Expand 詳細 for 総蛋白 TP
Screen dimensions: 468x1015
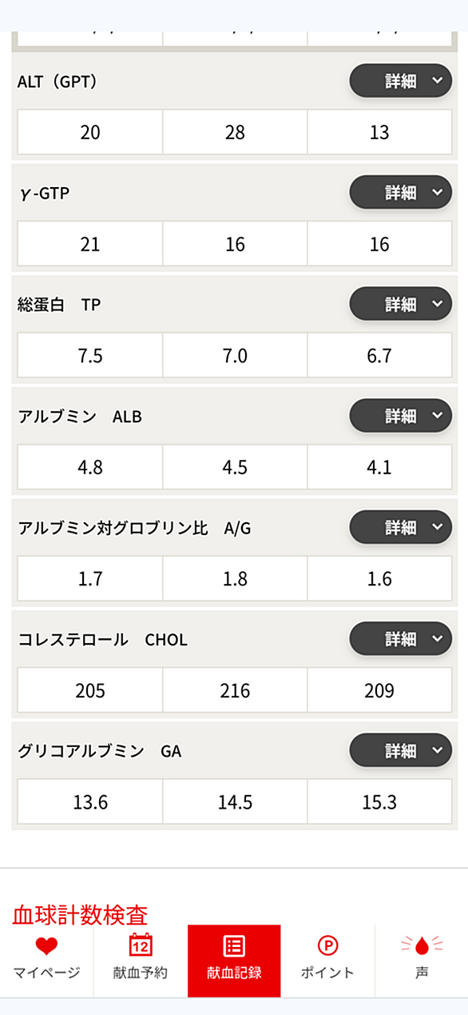[x=401, y=304]
